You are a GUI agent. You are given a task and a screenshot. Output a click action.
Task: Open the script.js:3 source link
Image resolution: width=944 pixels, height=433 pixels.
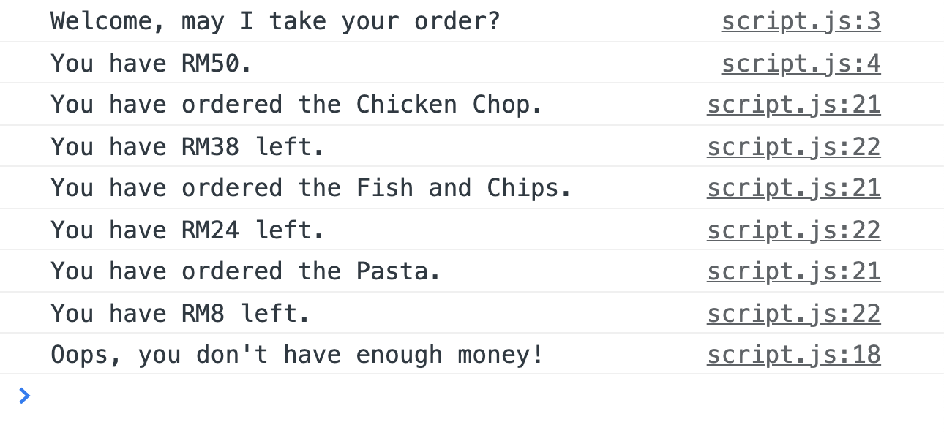801,22
